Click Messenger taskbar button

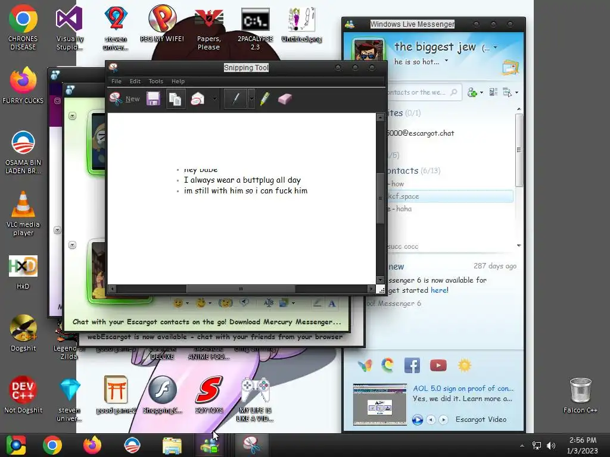point(210,445)
